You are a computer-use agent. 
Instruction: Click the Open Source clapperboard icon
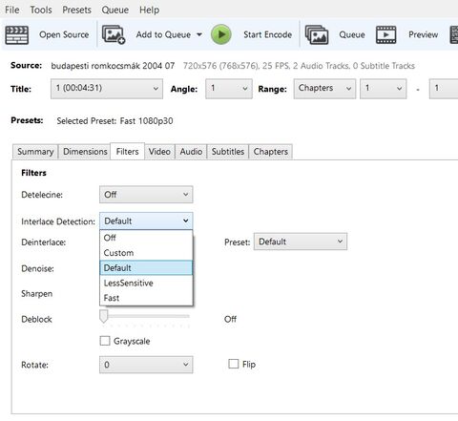(x=17, y=35)
